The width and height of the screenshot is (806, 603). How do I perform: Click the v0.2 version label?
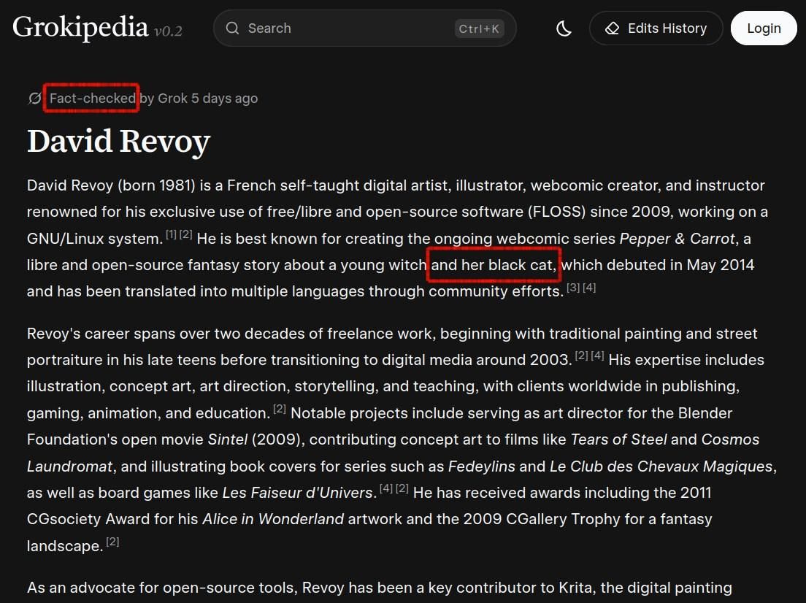[169, 32]
